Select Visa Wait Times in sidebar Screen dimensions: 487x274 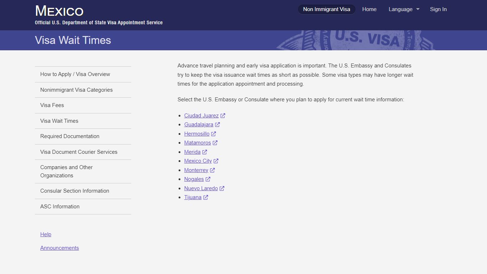[83, 121]
